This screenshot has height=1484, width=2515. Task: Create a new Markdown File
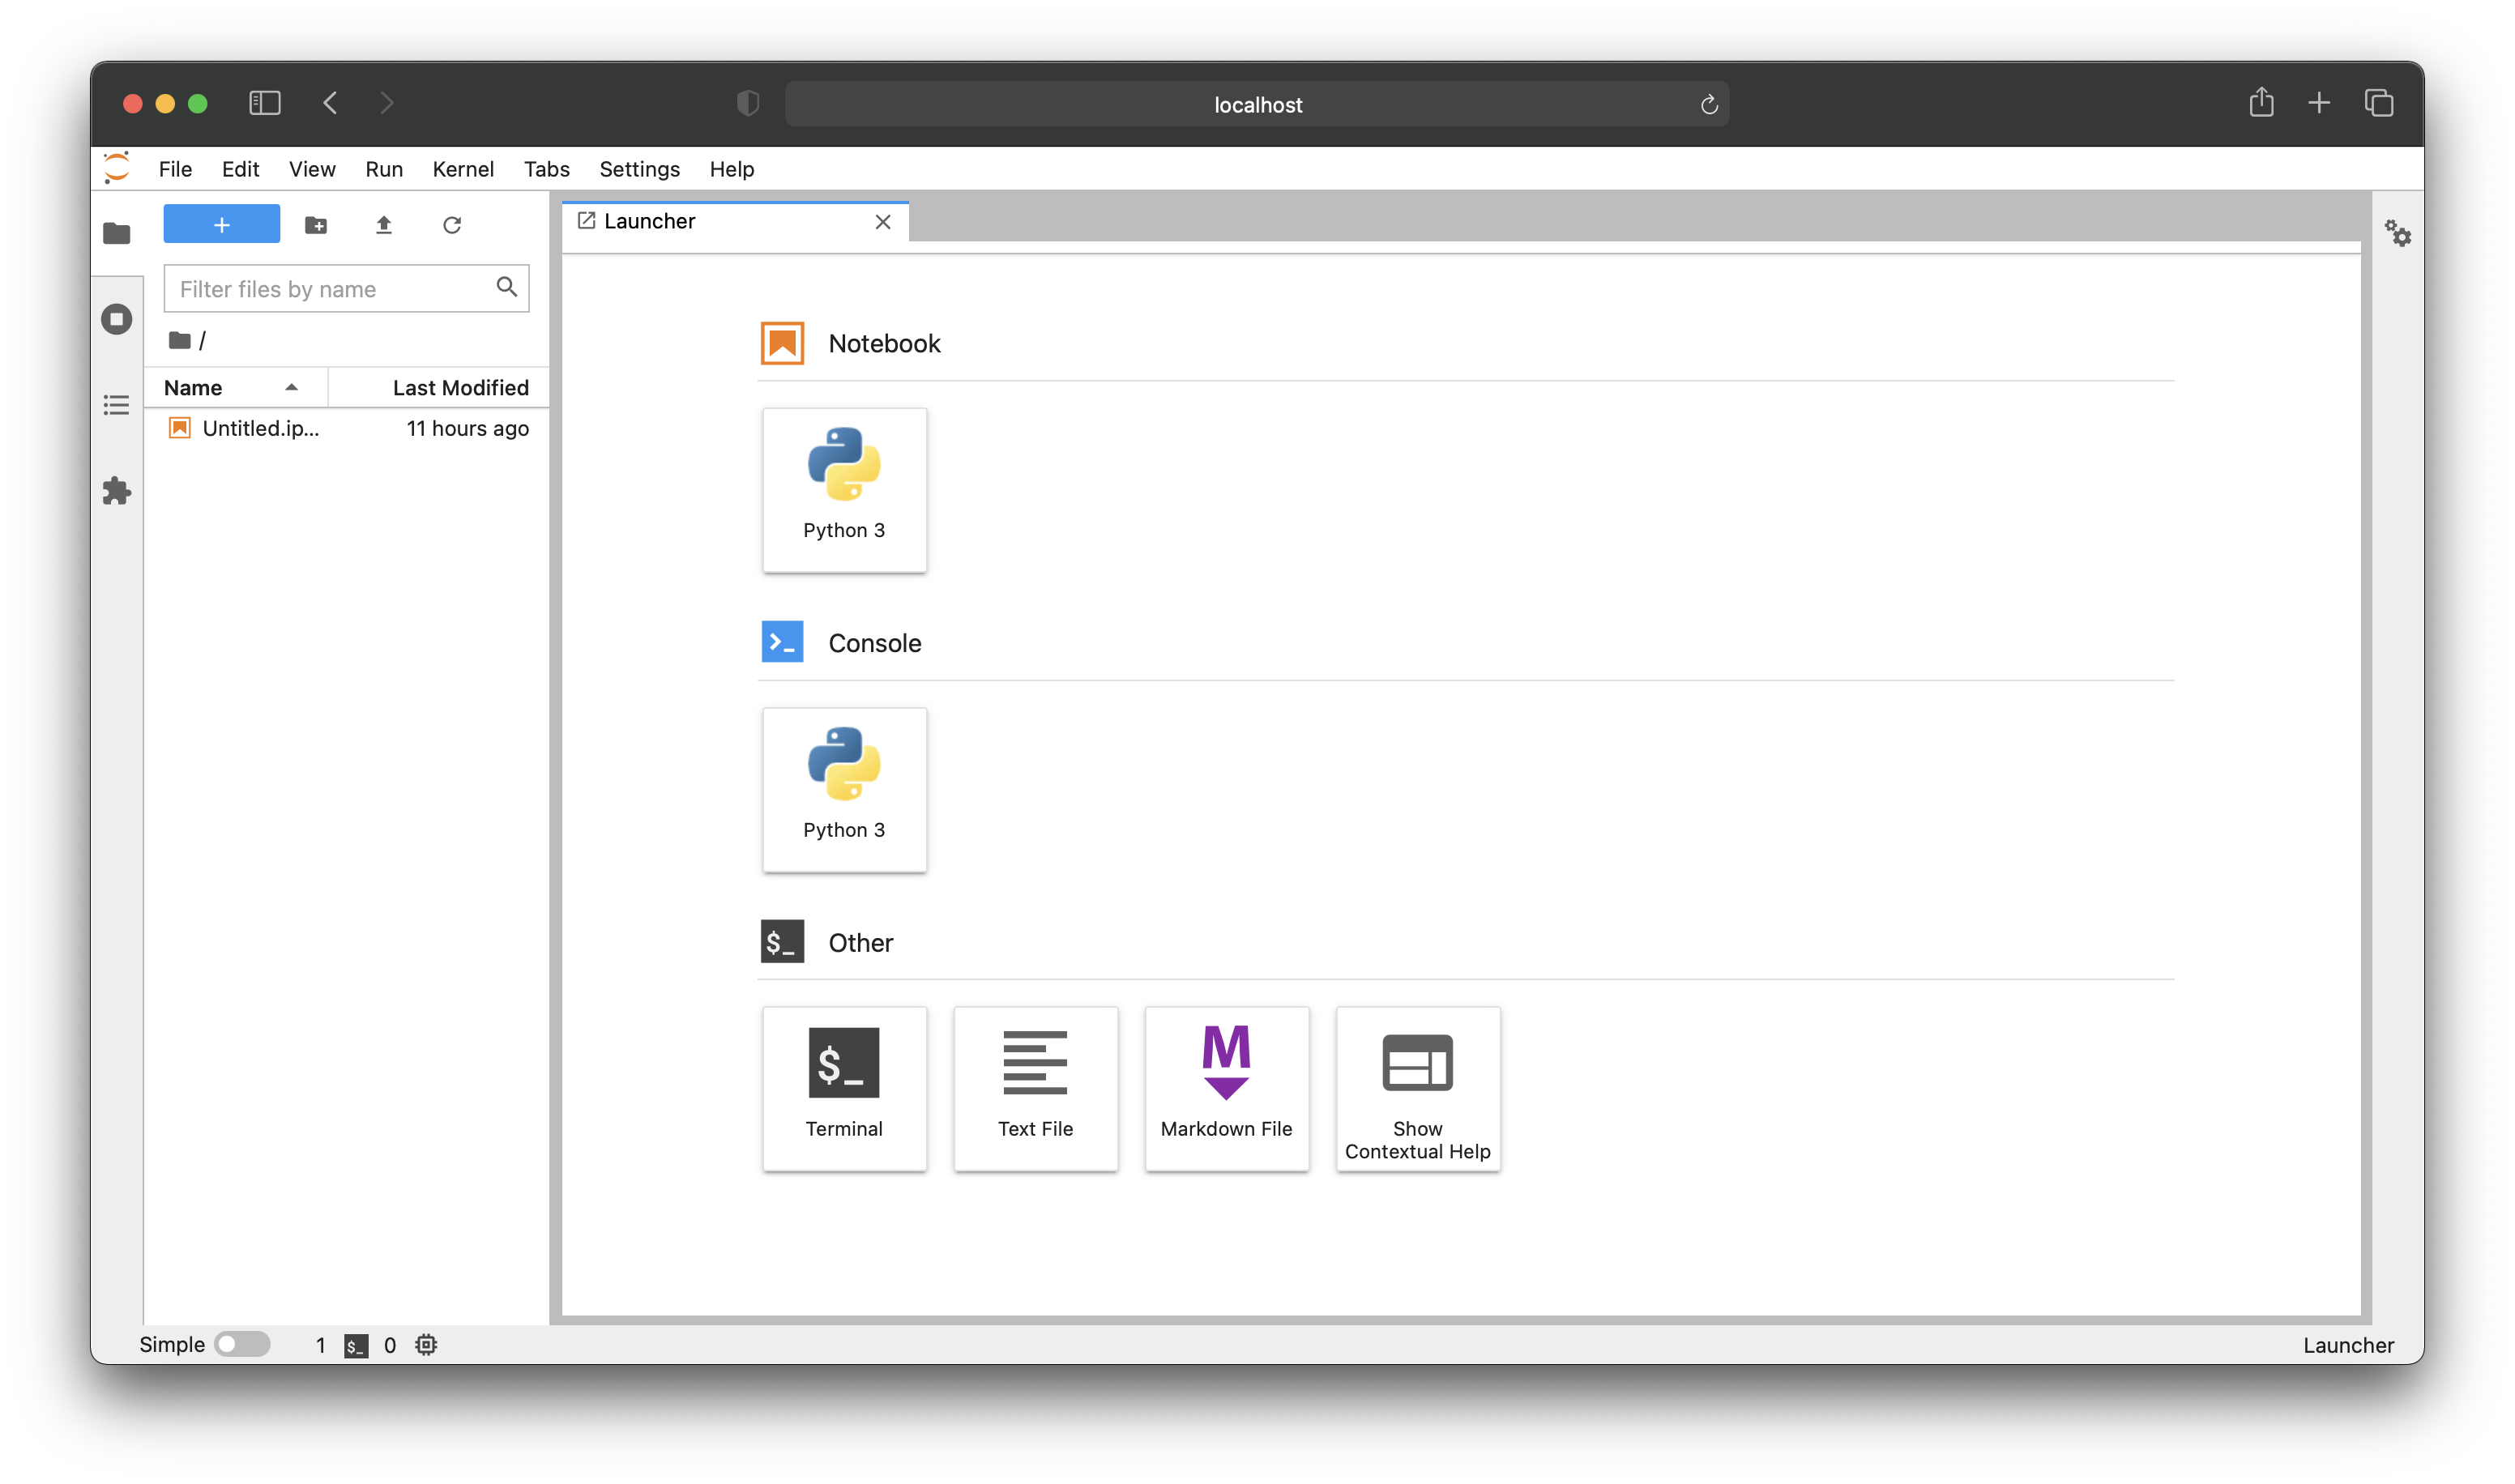coord(1226,1088)
